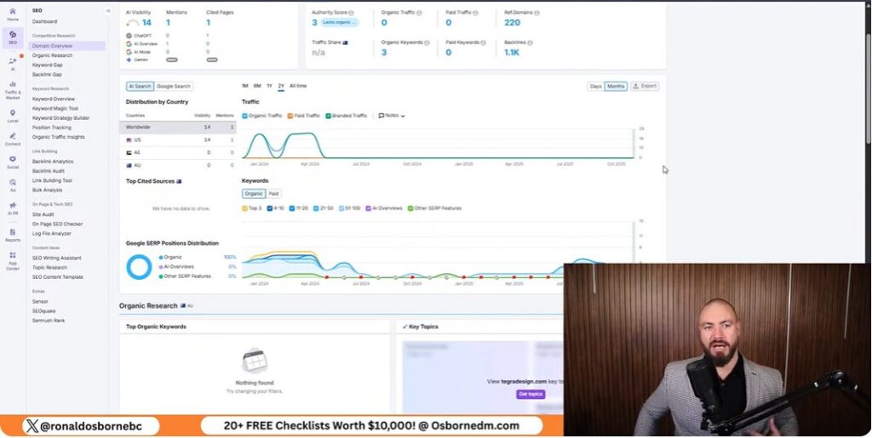Open Keyword Magic Tool
This screenshot has height=438, width=872.
click(x=55, y=109)
